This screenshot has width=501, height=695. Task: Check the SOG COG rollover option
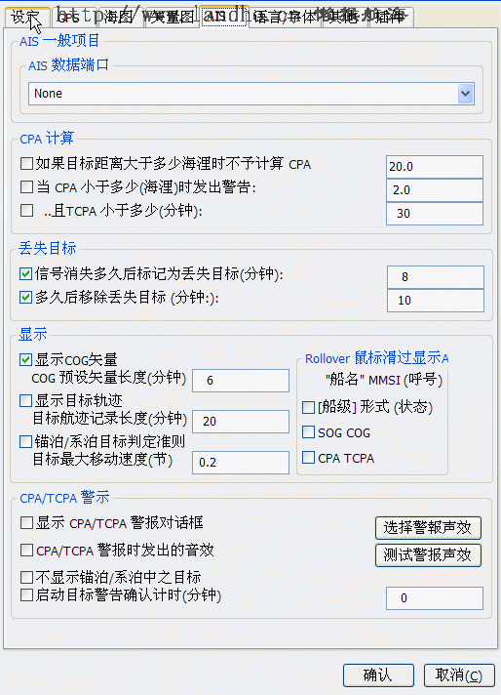click(308, 432)
